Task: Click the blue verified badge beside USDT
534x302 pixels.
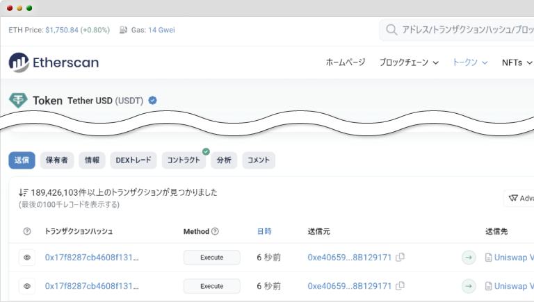Action: tap(153, 101)
